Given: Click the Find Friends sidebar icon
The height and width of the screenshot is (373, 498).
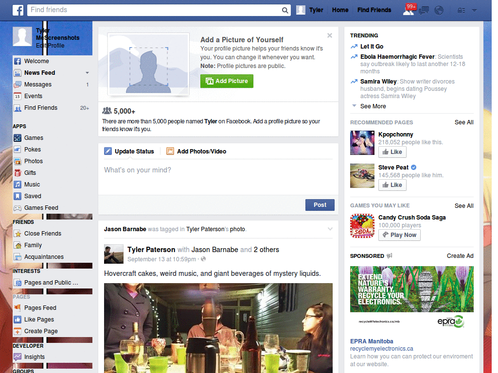Looking at the screenshot, I should tap(18, 108).
